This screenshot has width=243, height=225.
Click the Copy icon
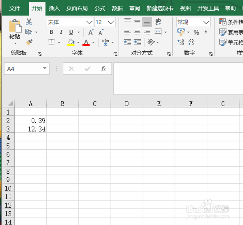click(29, 32)
